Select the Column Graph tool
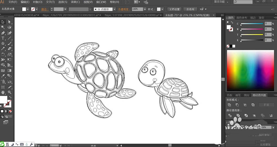 pyautogui.click(x=9, y=81)
